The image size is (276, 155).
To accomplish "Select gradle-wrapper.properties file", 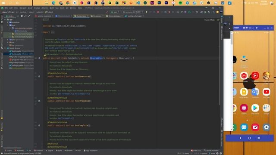I will click(21, 57).
